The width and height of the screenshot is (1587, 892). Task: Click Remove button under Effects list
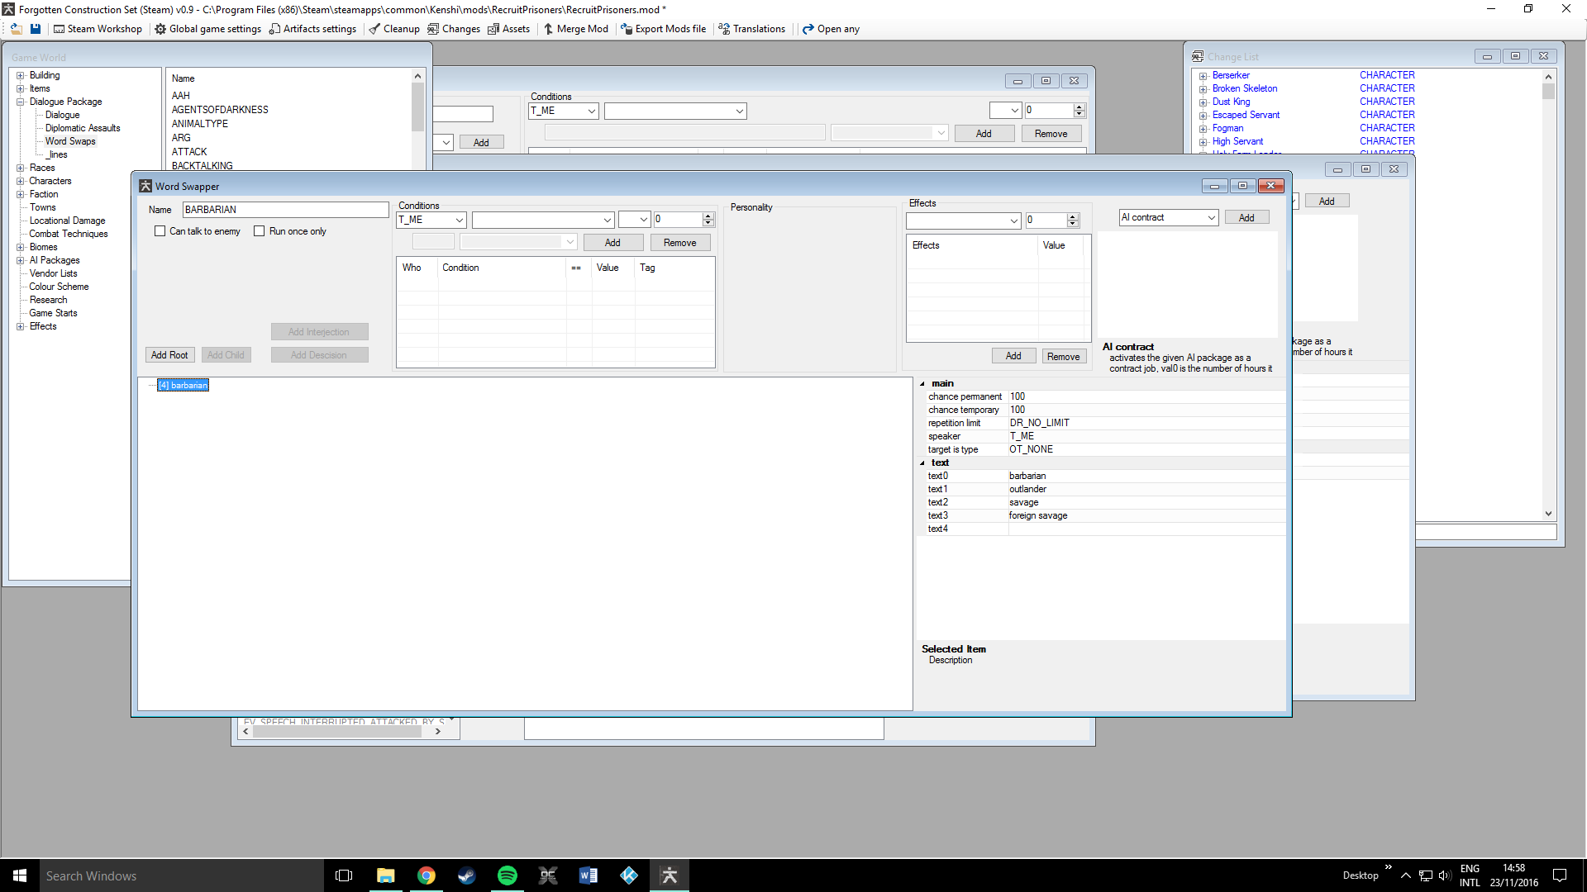[x=1063, y=357]
